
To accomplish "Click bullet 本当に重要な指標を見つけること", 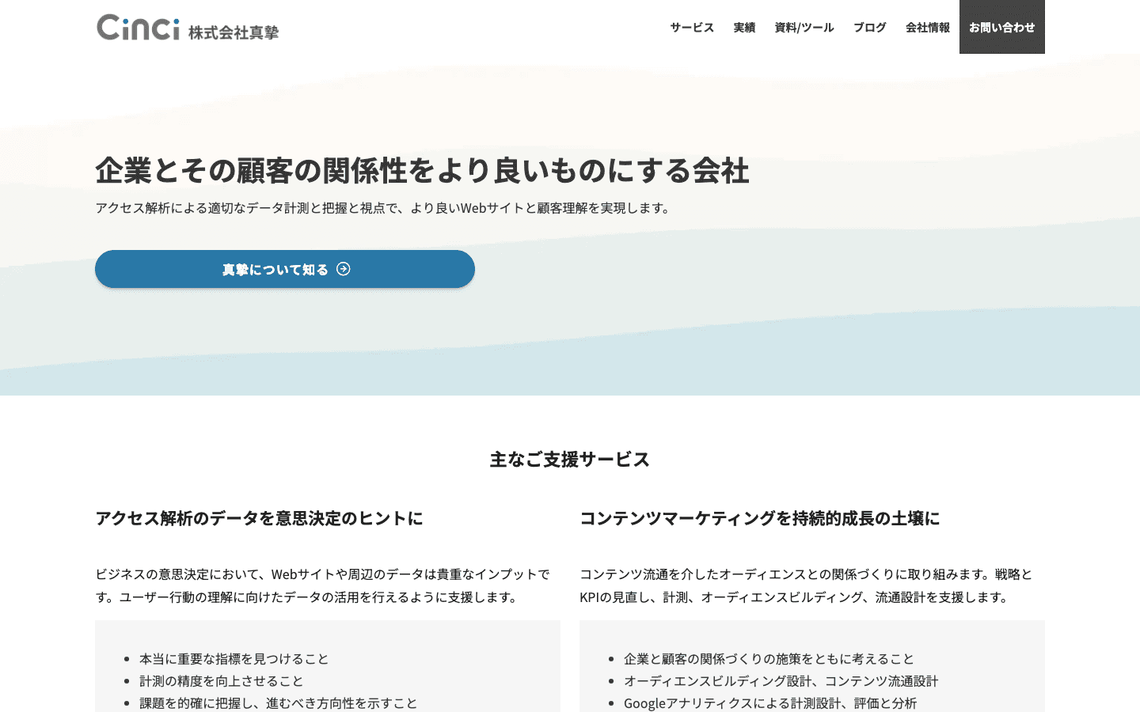I will coord(234,659).
